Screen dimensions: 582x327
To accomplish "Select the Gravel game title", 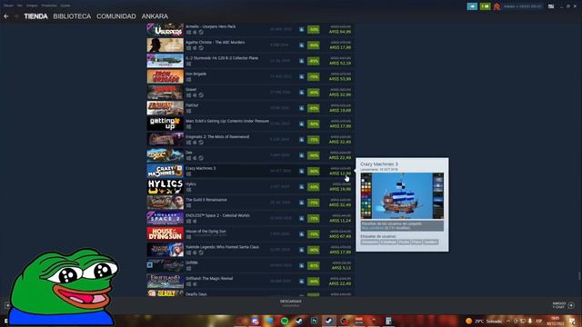I will [x=191, y=89].
